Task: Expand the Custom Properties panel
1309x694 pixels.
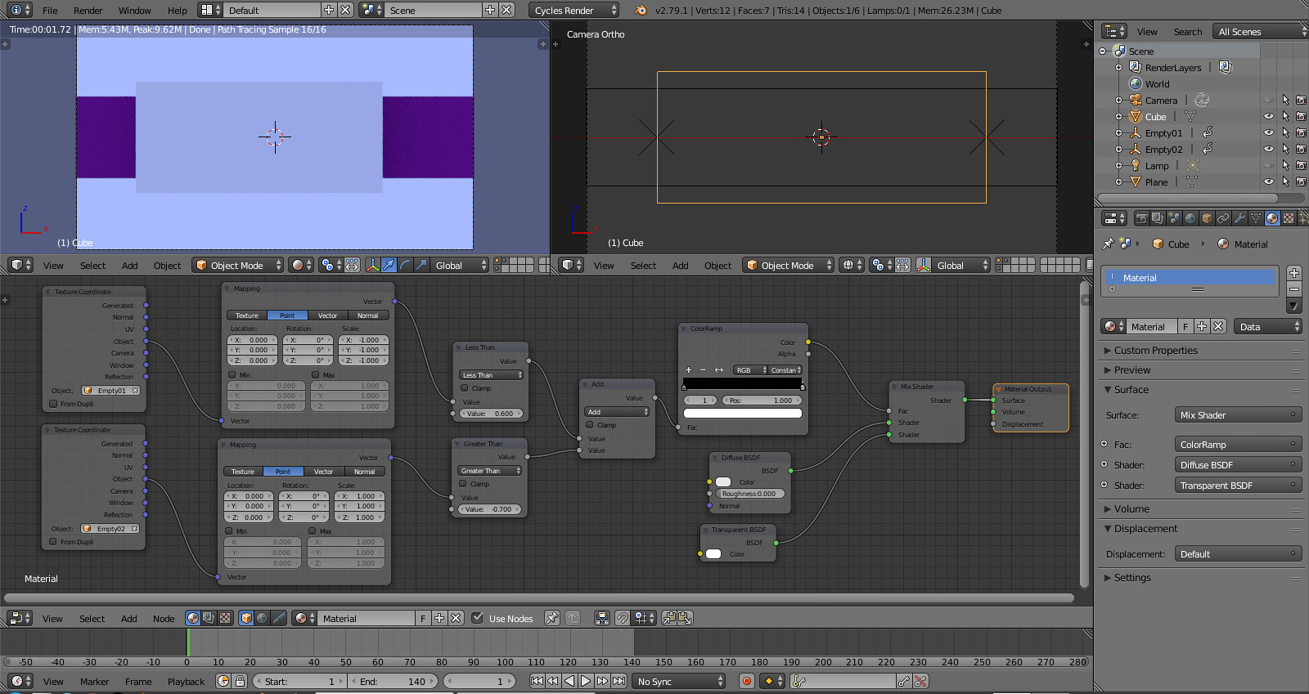Action: click(1155, 351)
